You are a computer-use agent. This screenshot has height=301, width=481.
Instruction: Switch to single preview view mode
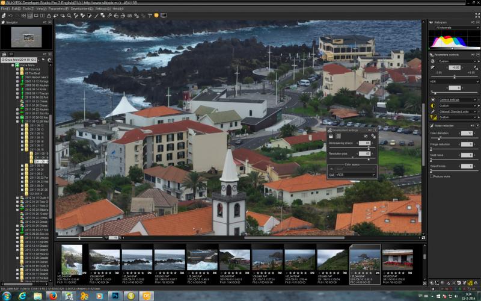pyautogui.click(x=36, y=16)
